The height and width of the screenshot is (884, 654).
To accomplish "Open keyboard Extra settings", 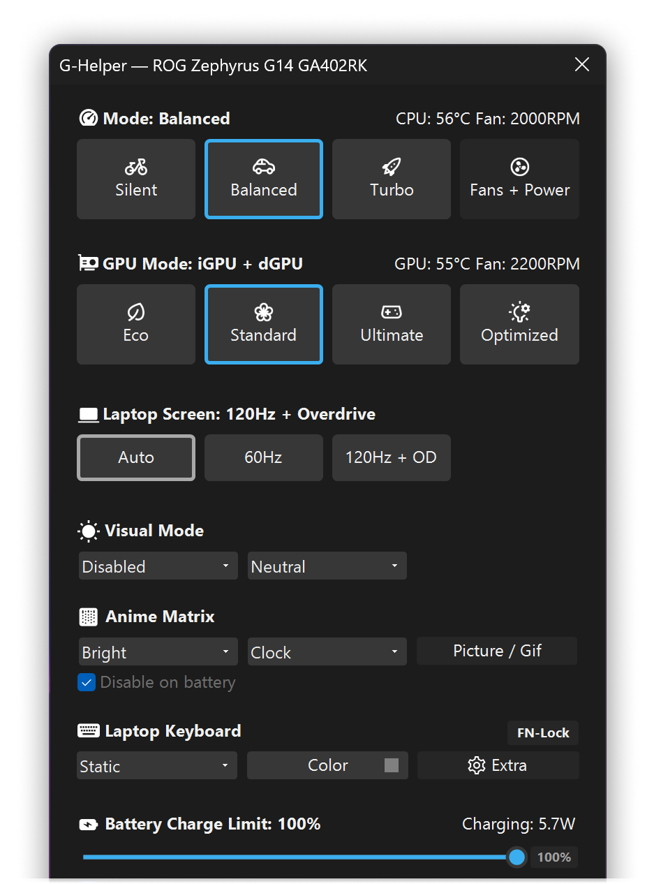I will click(498, 765).
